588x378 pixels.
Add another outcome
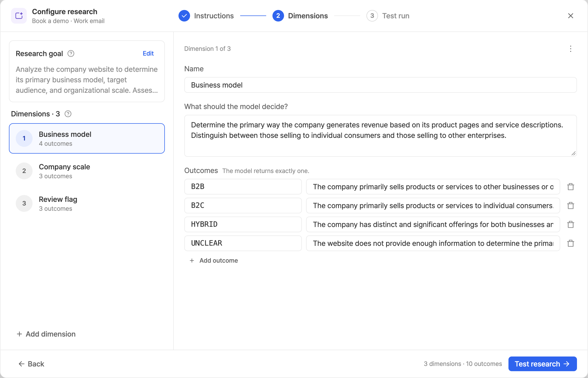coord(214,261)
